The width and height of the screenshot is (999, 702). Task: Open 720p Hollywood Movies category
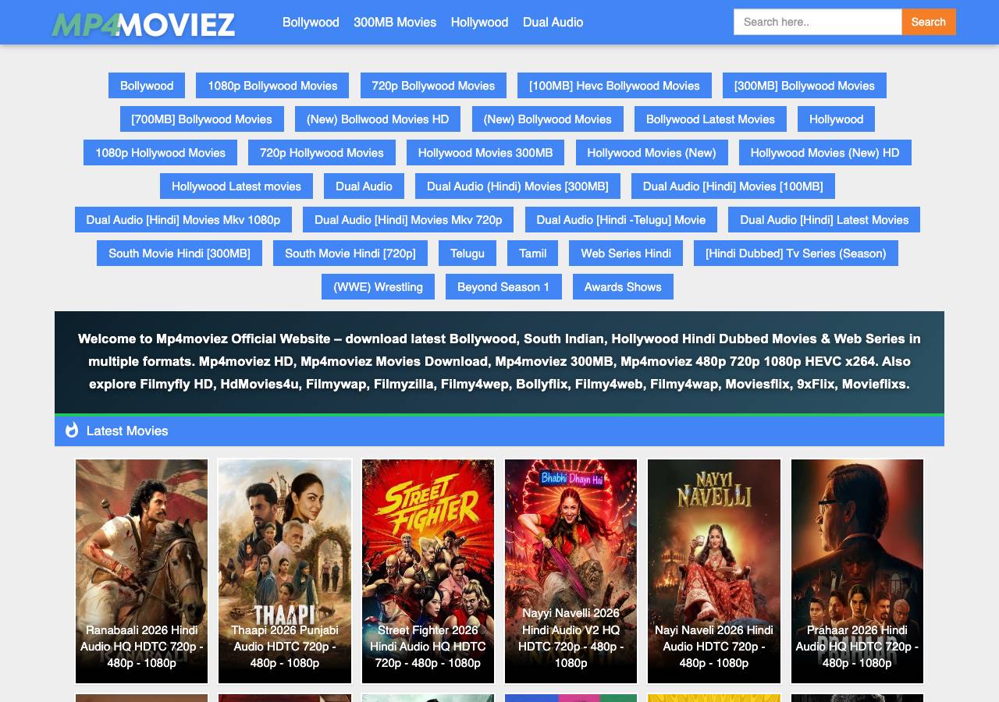tap(322, 153)
